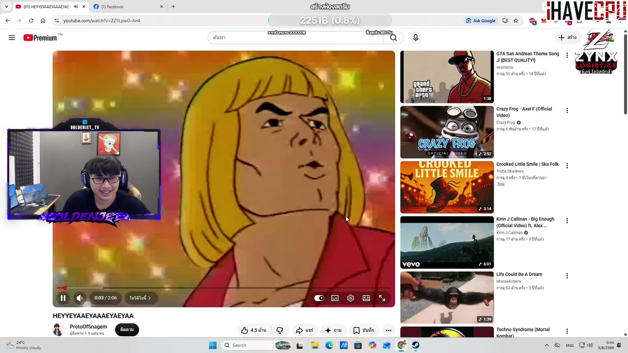Switch to the Facebook browser tab
The width and height of the screenshot is (628, 353).
click(x=128, y=7)
